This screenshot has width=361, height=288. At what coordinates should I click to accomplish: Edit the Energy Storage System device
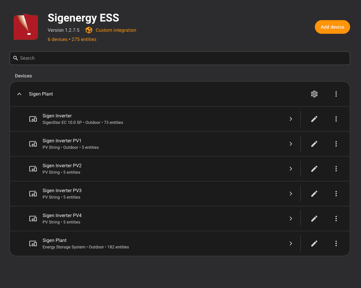[314, 243]
